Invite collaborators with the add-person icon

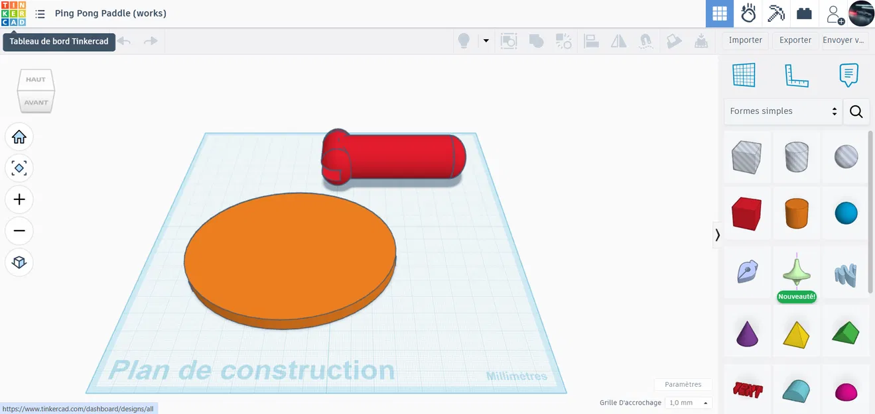coord(835,14)
